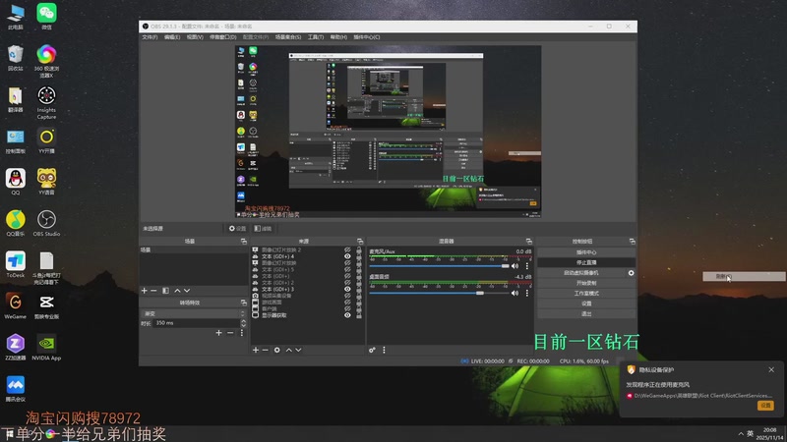The height and width of the screenshot is (442, 787).
Task: Click 插件中心 button in the controls panel
Action: click(586, 252)
